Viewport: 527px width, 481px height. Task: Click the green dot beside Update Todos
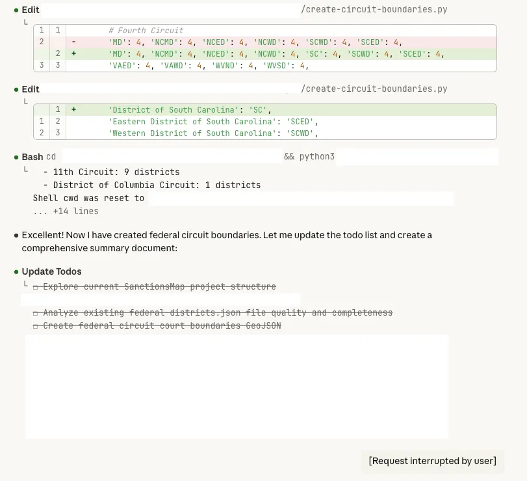click(16, 272)
